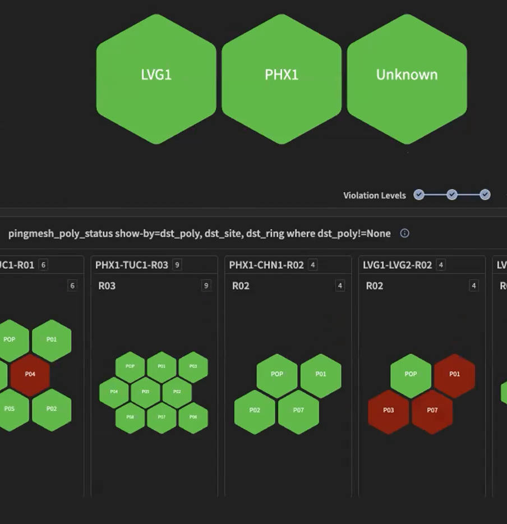The width and height of the screenshot is (507, 524).
Task: Select P06 hexagon in PHX1-TUC1-R03
Action: click(193, 417)
